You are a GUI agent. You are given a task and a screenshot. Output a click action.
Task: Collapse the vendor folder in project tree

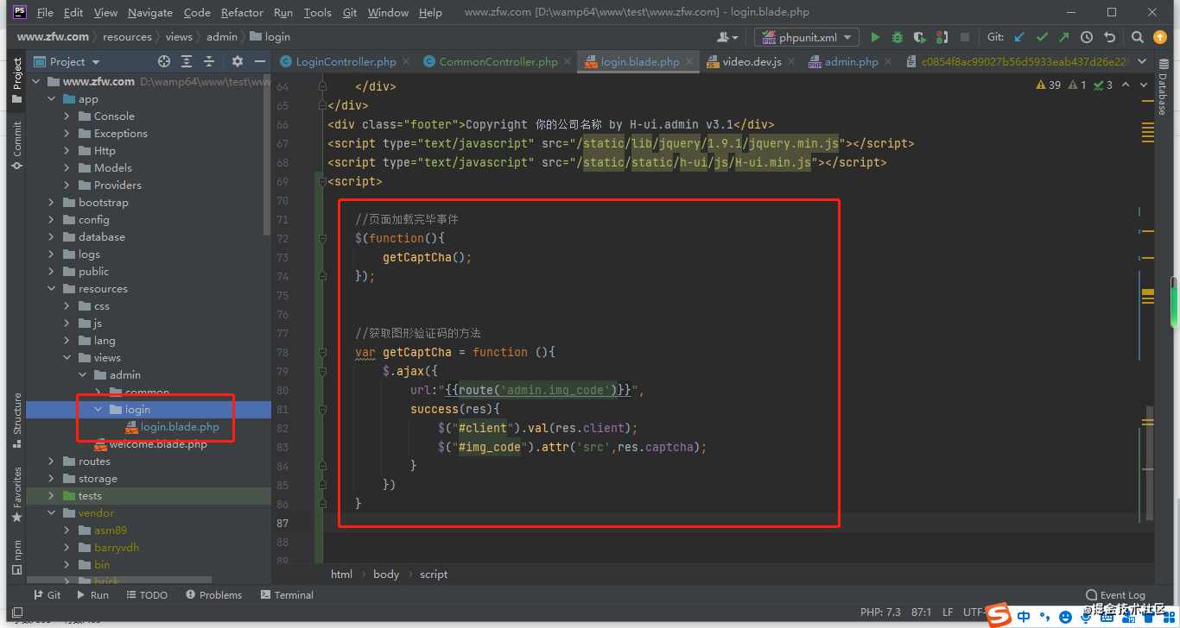click(x=50, y=512)
